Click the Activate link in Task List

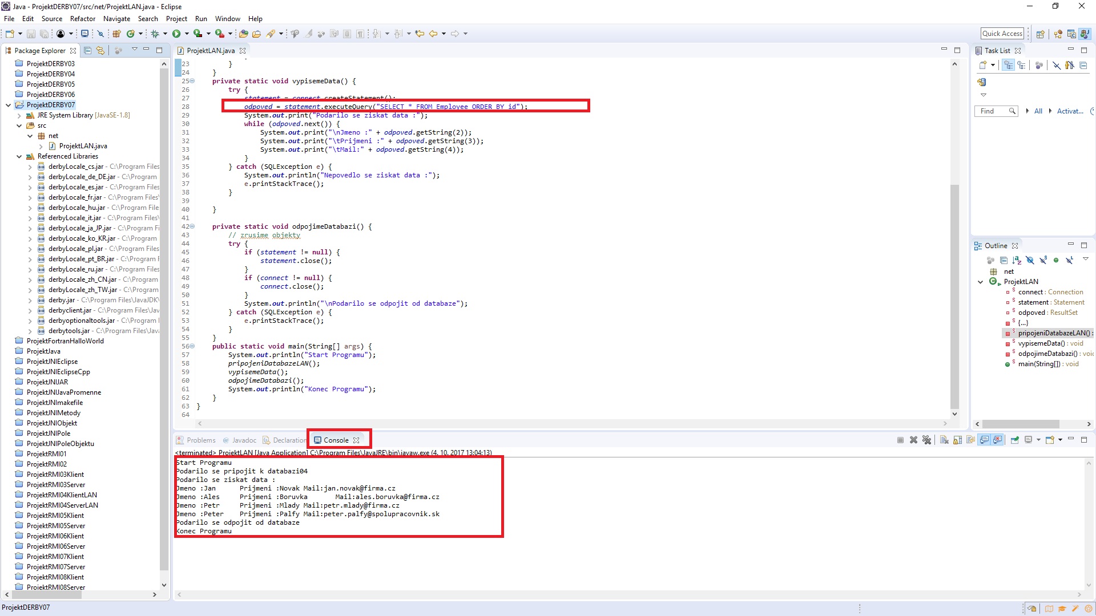[1069, 111]
